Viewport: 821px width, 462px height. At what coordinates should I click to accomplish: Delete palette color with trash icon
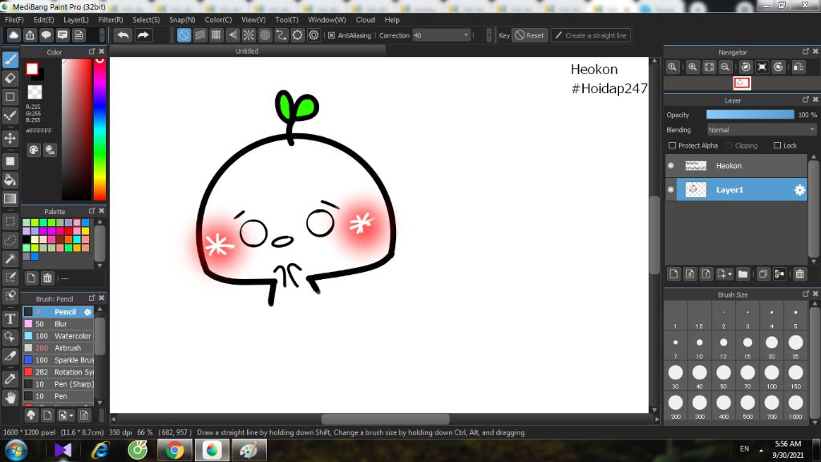[47, 278]
